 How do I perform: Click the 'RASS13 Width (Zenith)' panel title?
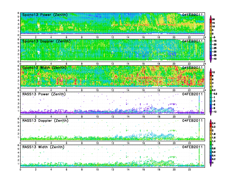pyautogui.click(x=43, y=147)
